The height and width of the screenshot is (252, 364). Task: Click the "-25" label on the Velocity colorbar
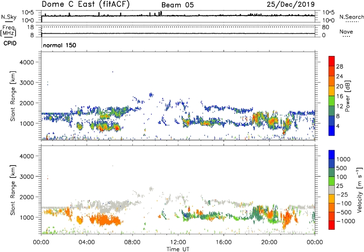(x=342, y=194)
